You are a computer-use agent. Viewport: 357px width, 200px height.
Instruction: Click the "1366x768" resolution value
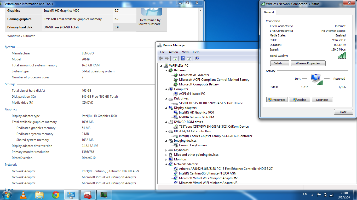(x=88, y=152)
